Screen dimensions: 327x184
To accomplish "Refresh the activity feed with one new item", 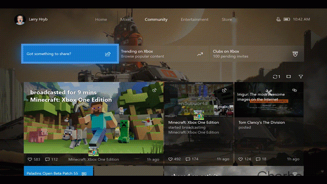I will (x=276, y=77).
